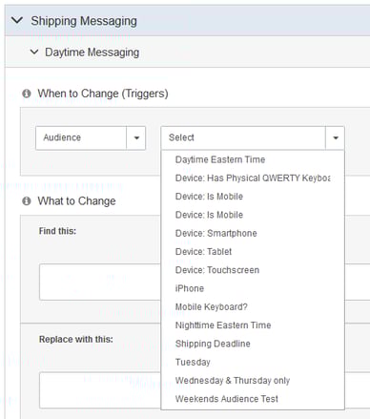This screenshot has height=419, width=370.
Task: Click into the Replace with this field
Action: coord(100,390)
